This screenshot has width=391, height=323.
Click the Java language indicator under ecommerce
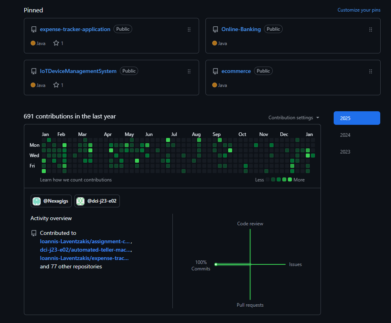point(219,85)
